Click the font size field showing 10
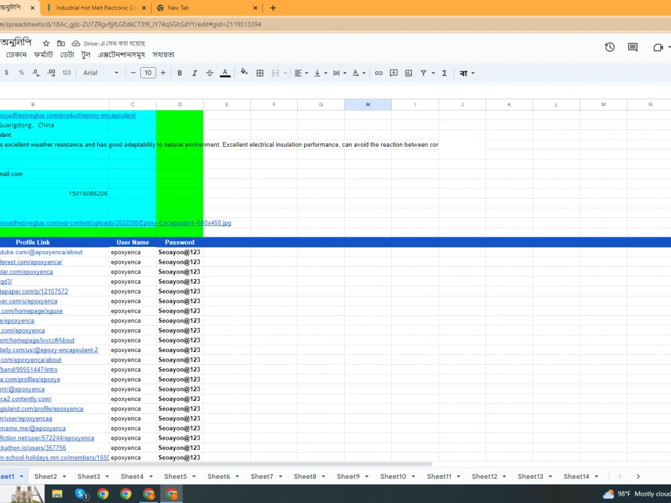The height and width of the screenshot is (503, 671). tap(148, 72)
